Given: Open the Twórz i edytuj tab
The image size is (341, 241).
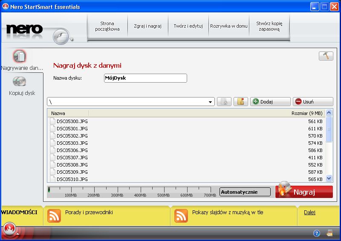Looking at the screenshot, I should point(188,26).
